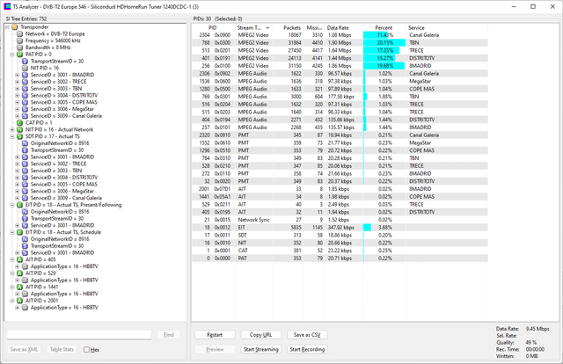Click the search input field beside Find
563x364 pixels.
point(79,335)
